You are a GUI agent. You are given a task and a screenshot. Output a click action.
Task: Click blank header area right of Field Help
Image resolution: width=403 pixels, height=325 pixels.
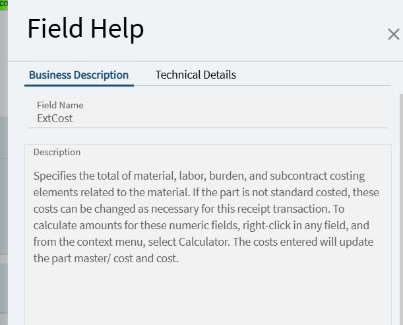point(264,30)
